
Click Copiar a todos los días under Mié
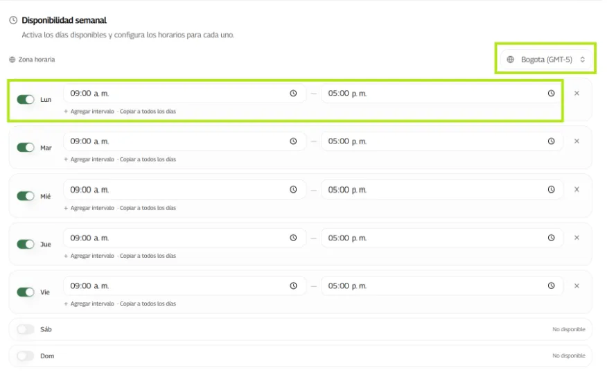click(149, 209)
